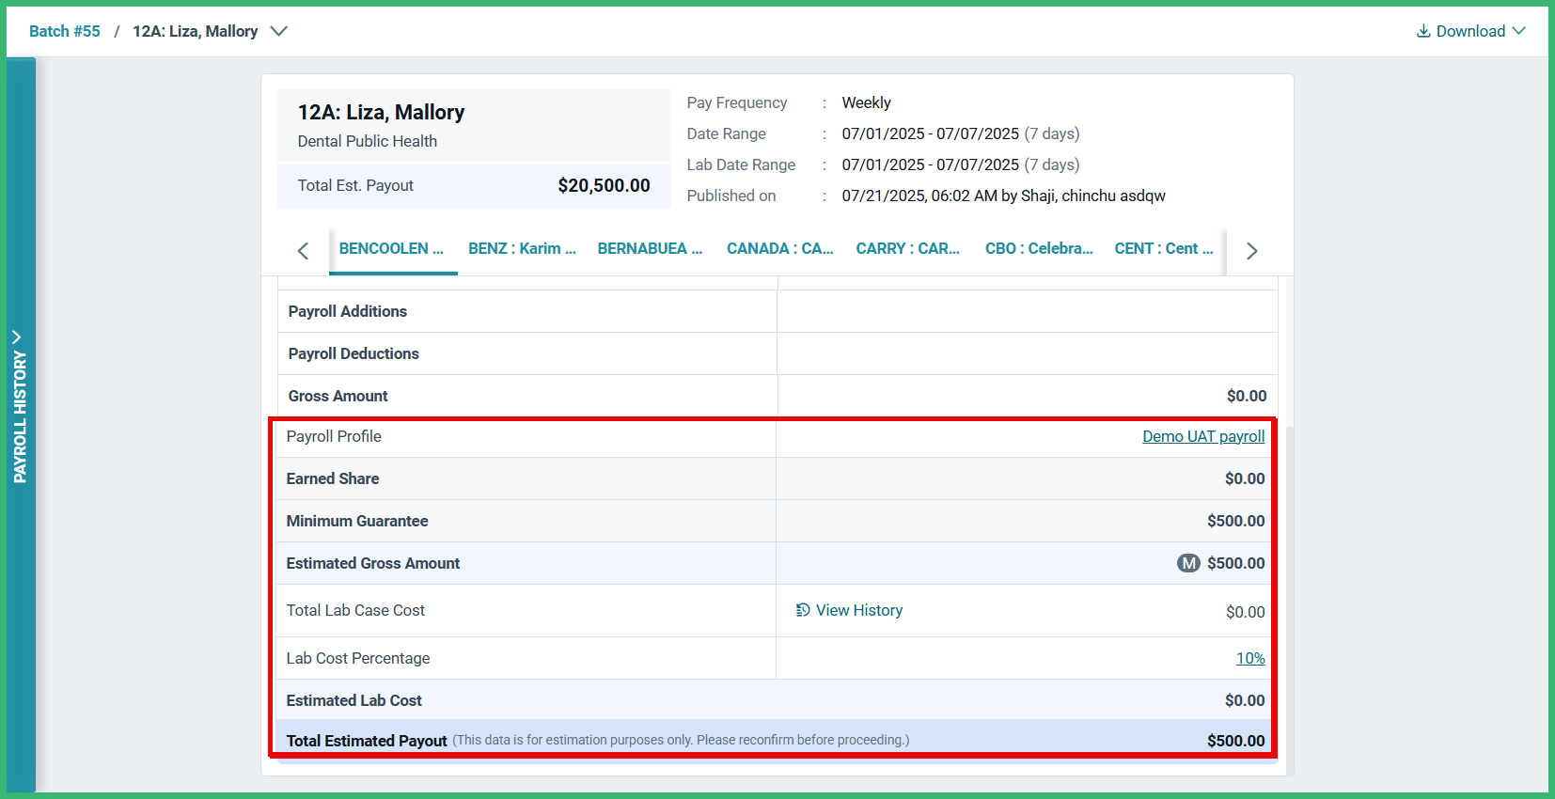The height and width of the screenshot is (799, 1555).
Task: Open the CARRY : CAR... tab
Action: coord(907,249)
